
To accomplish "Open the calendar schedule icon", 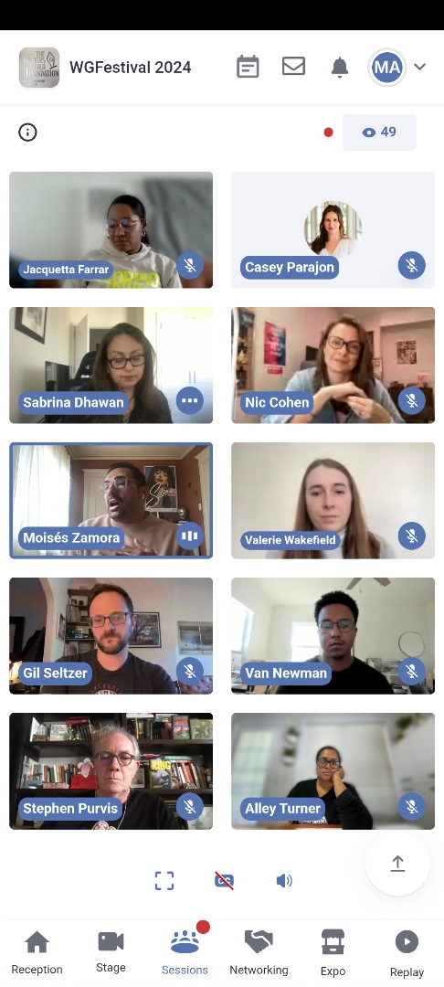I will 248,67.
